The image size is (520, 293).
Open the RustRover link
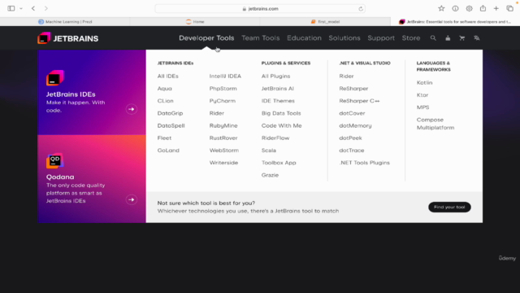223,138
